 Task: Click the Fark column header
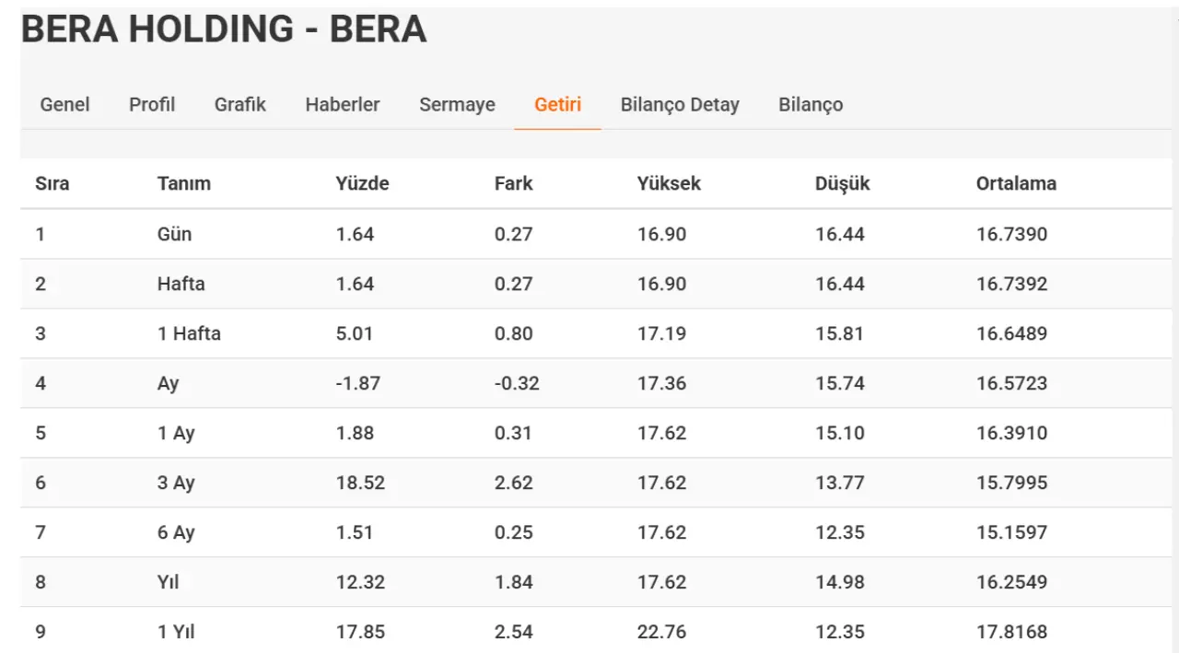click(514, 183)
